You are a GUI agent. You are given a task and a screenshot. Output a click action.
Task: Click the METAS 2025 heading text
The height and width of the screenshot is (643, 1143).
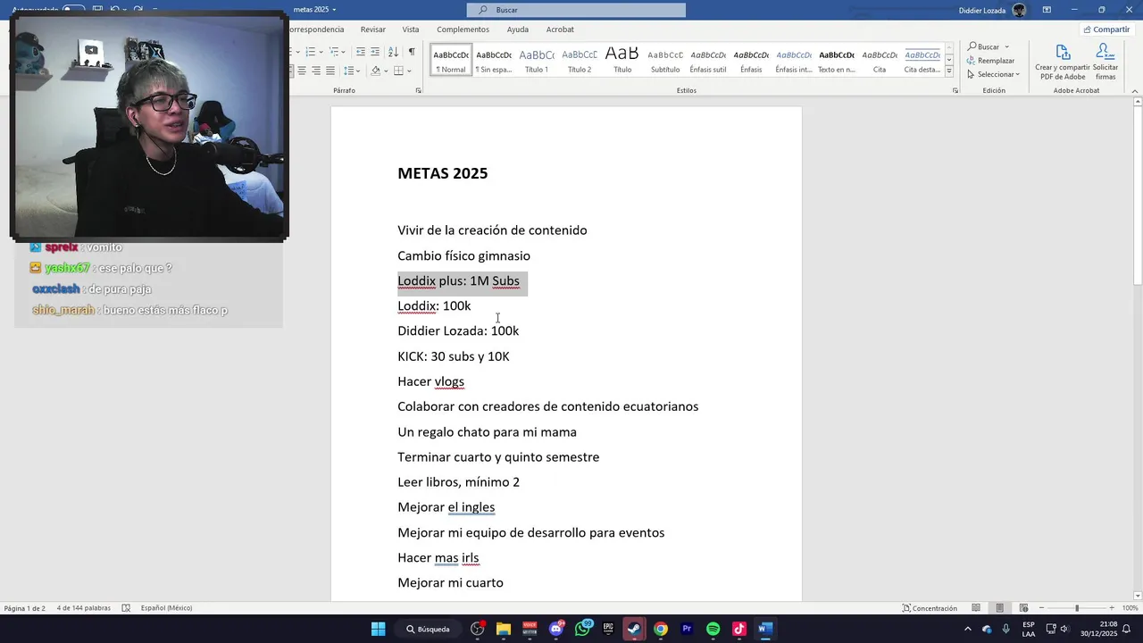(443, 173)
